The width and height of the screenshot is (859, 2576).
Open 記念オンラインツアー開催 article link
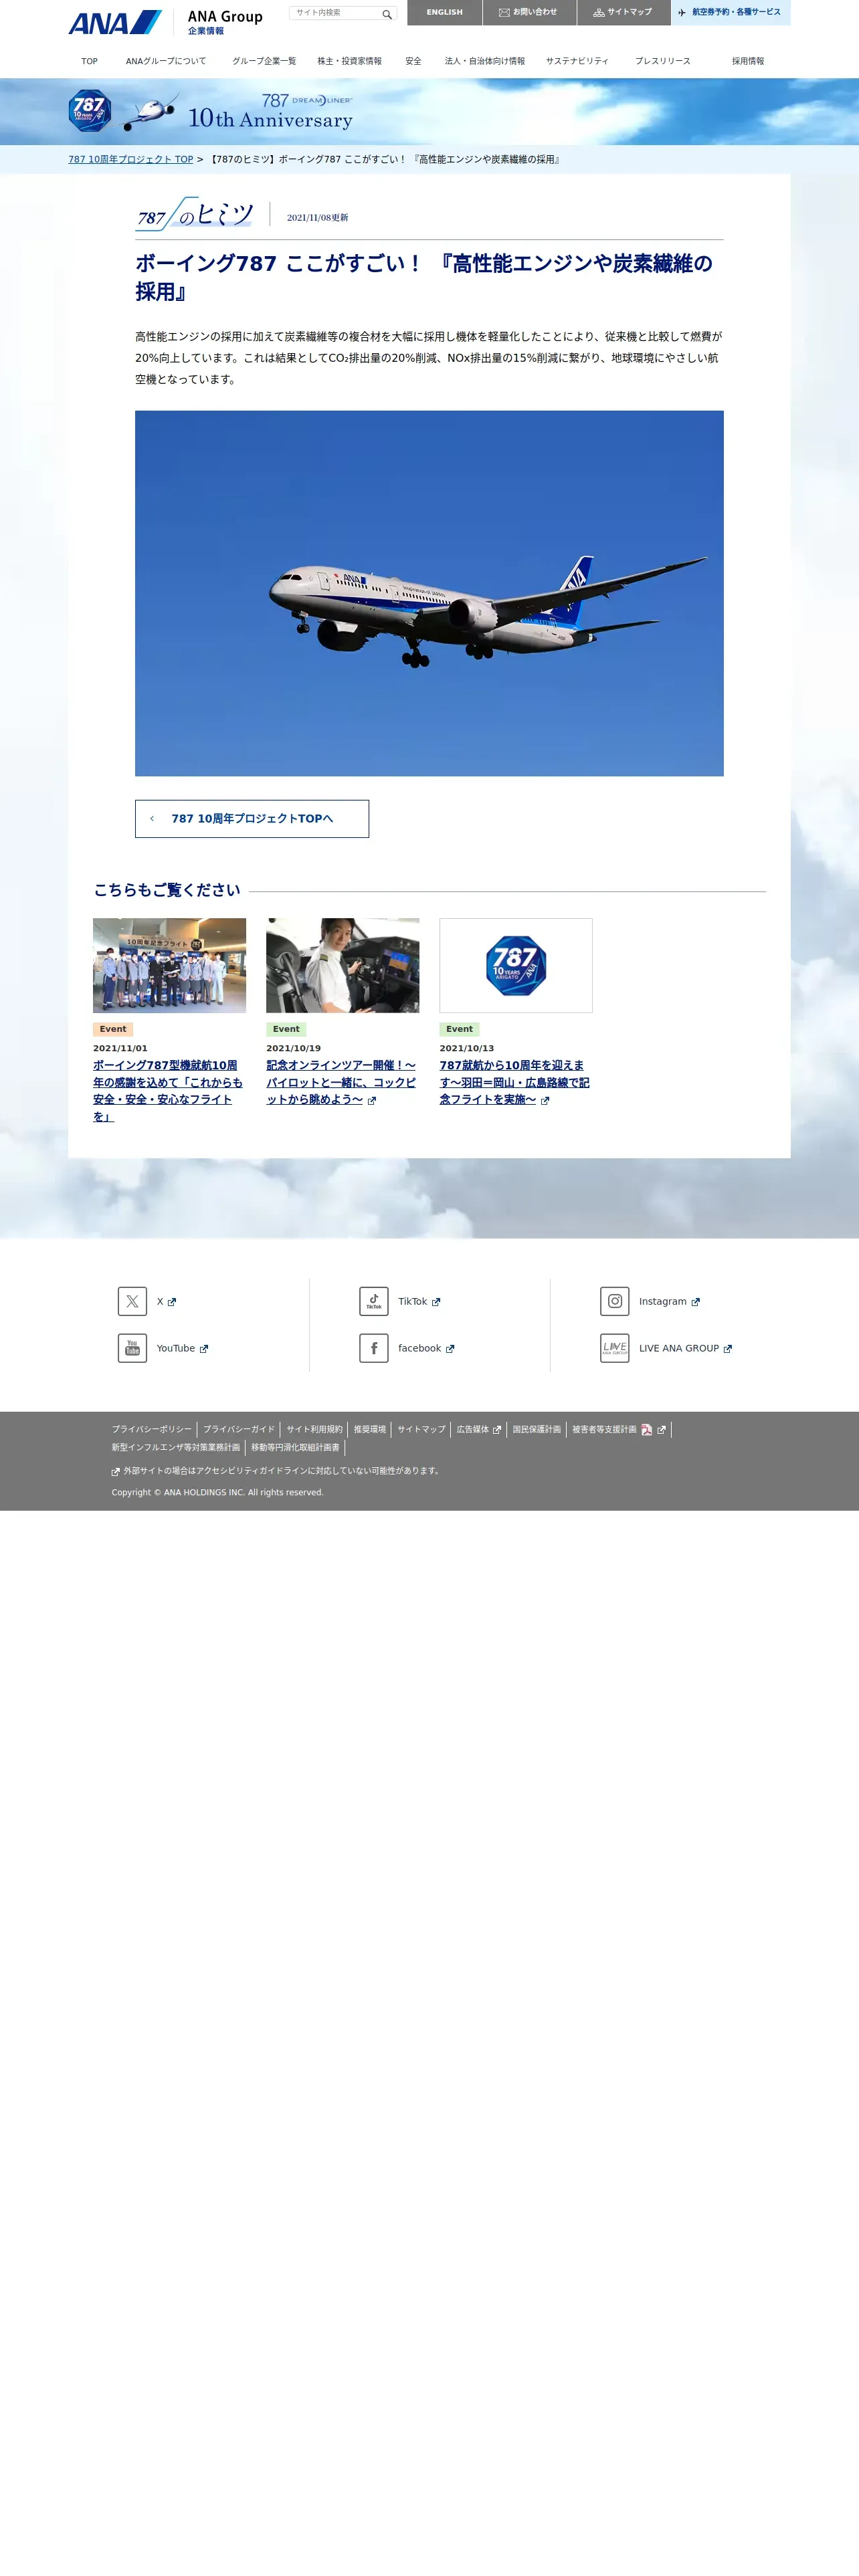[x=341, y=1082]
